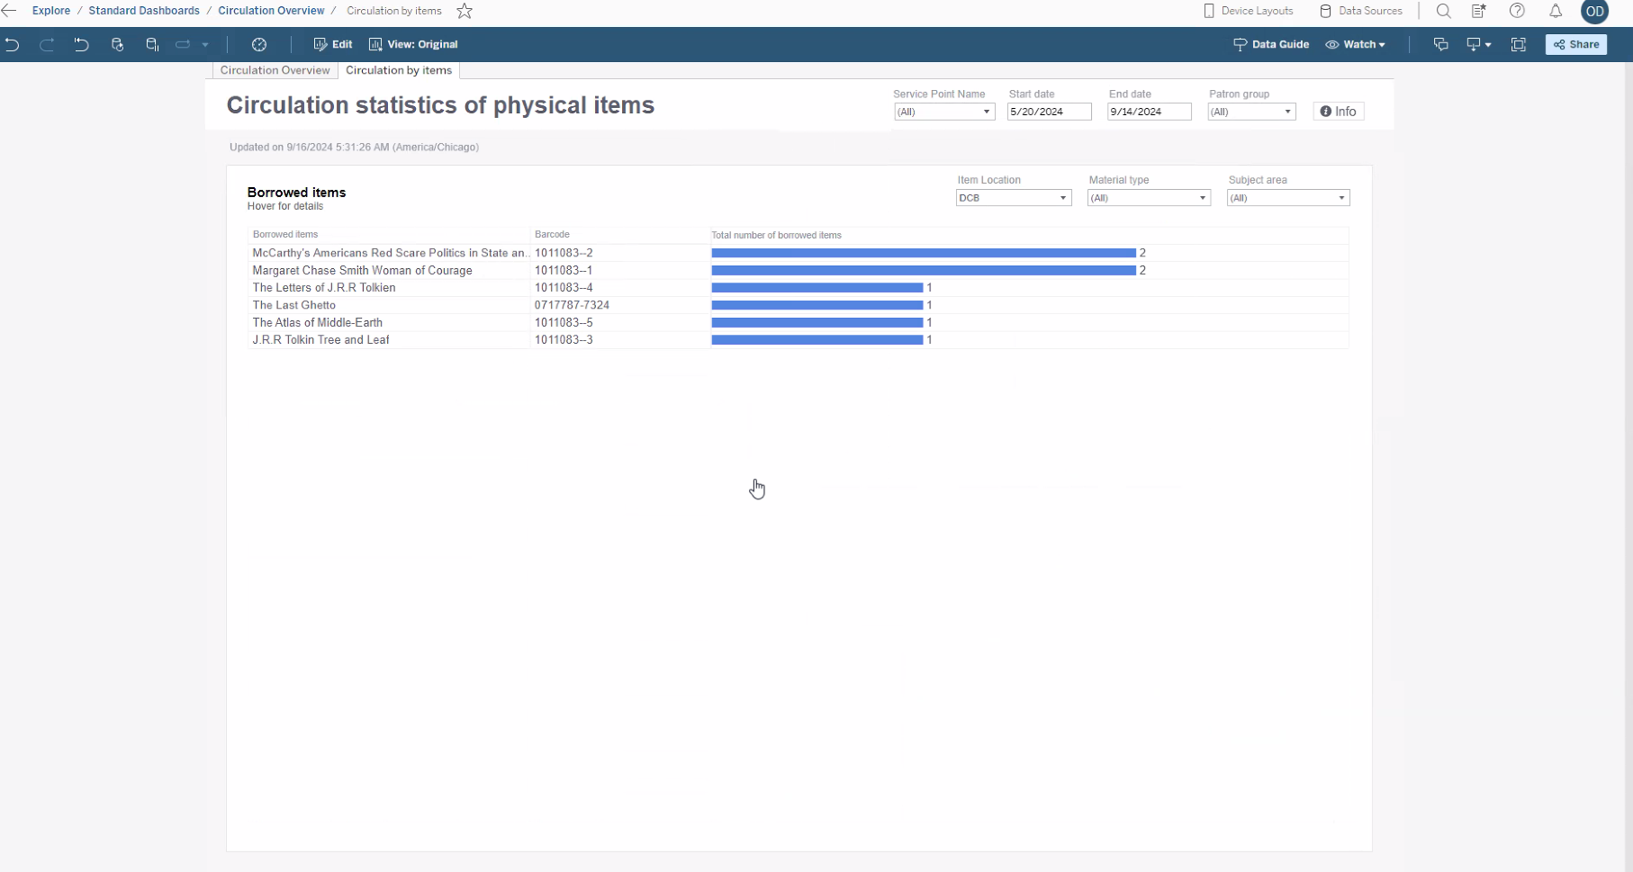This screenshot has width=1633, height=872.
Task: Open Data Sources
Action: 1361,11
